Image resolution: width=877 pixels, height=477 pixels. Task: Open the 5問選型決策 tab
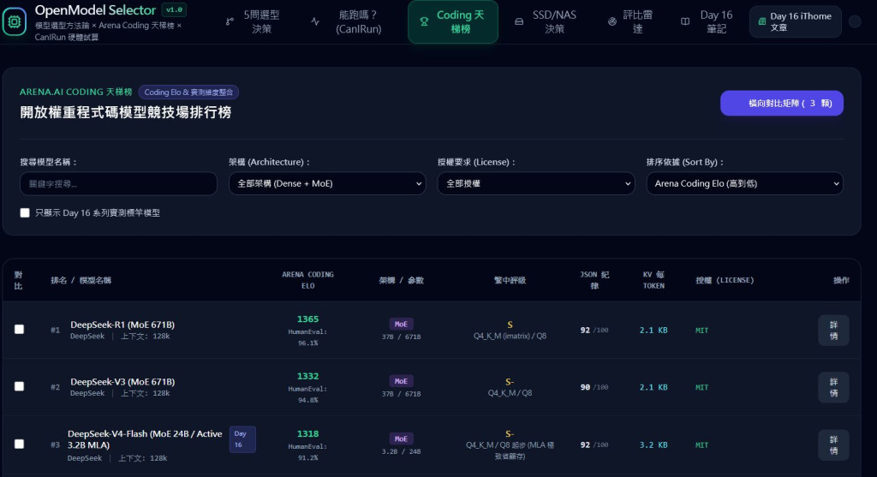click(x=254, y=21)
